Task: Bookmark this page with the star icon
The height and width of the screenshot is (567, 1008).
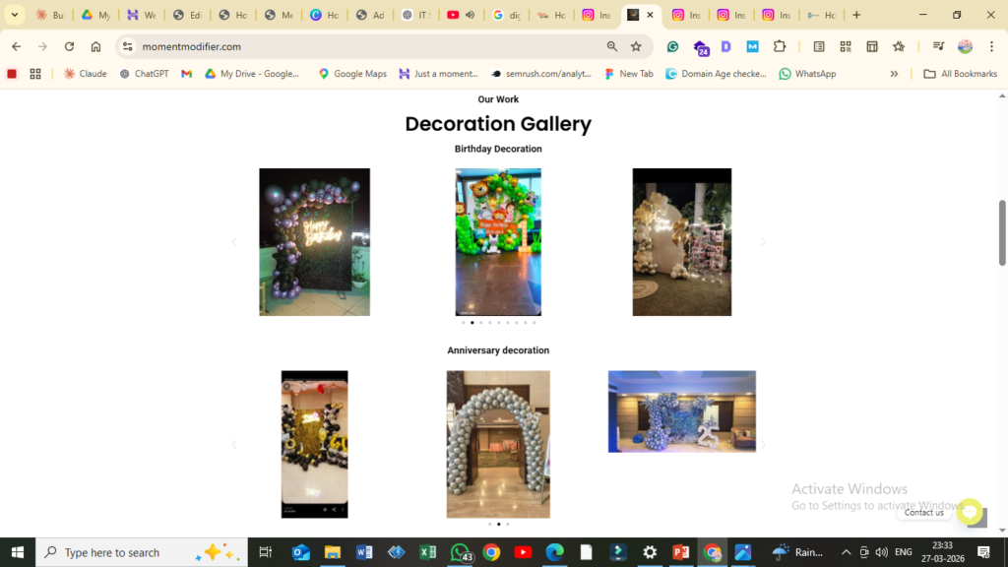Action: 636,46
